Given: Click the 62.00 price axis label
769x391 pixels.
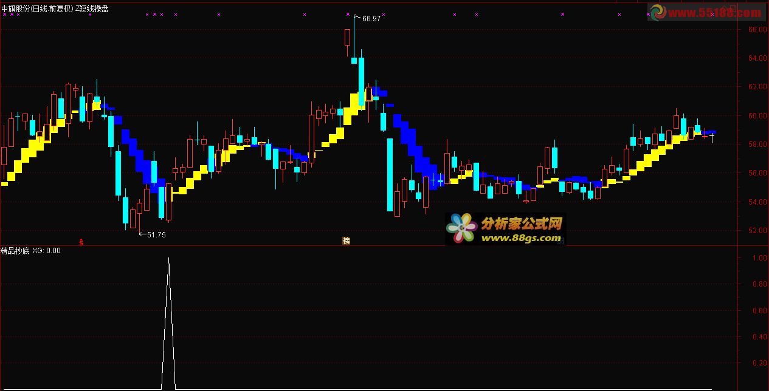Looking at the screenshot, I should 757,87.
